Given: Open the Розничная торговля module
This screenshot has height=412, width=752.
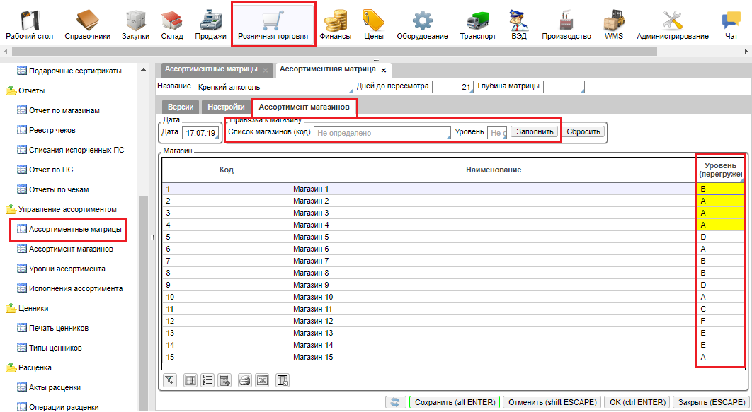Looking at the screenshot, I should click(273, 25).
